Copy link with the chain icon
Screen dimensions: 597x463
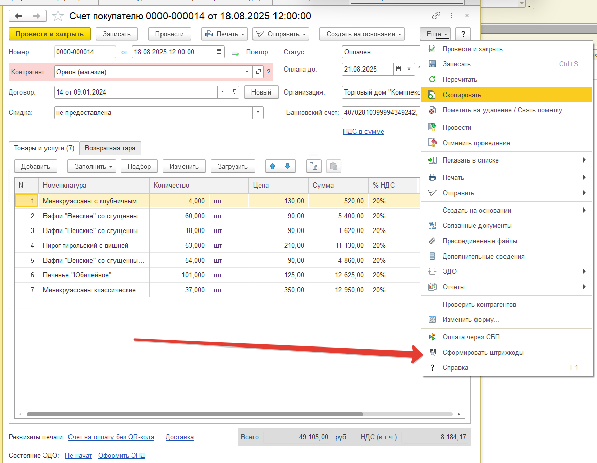click(436, 16)
